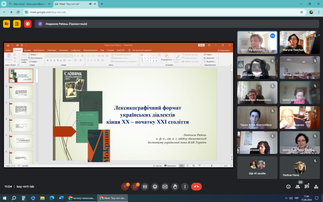
Task: Expand Chrome's tab search chevron
Action: (x=3, y=4)
